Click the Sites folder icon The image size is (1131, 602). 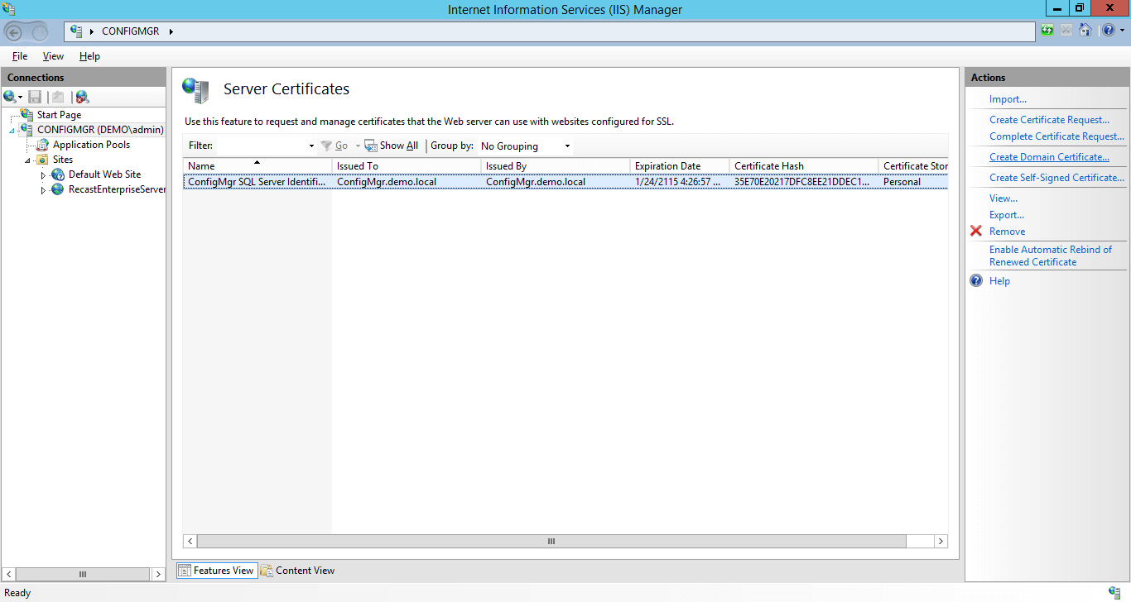pyautogui.click(x=43, y=160)
